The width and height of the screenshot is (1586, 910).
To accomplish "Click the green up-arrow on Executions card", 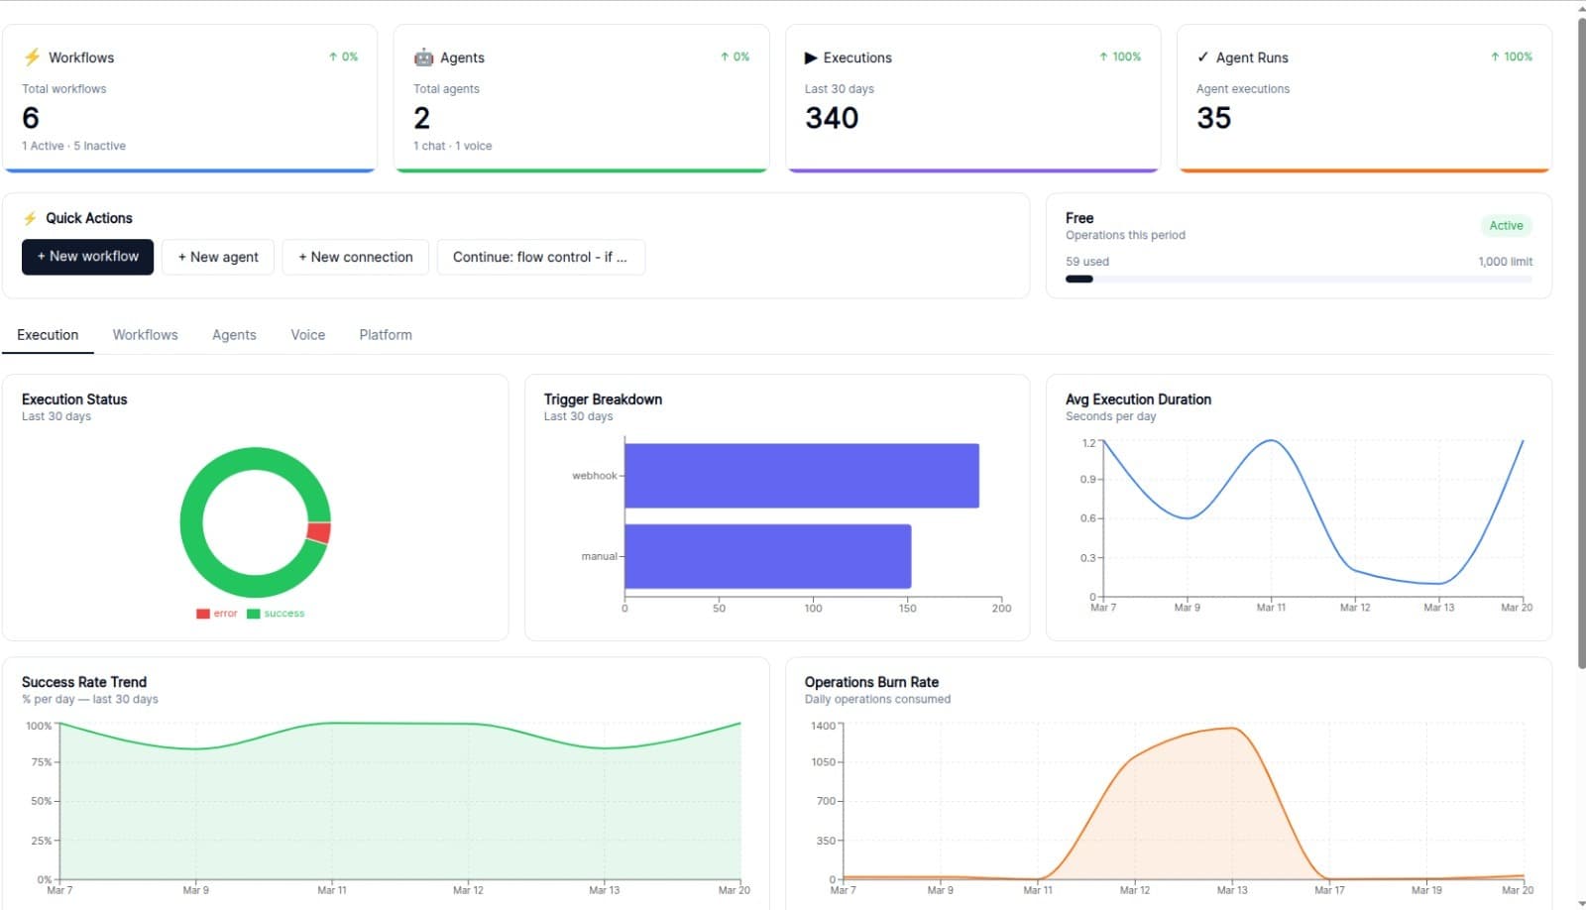I will click(x=1103, y=57).
